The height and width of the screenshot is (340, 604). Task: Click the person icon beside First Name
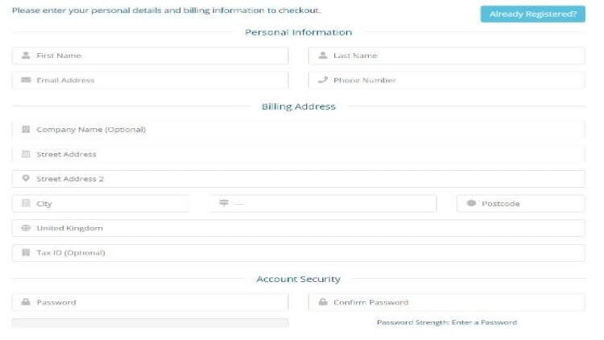coord(26,56)
